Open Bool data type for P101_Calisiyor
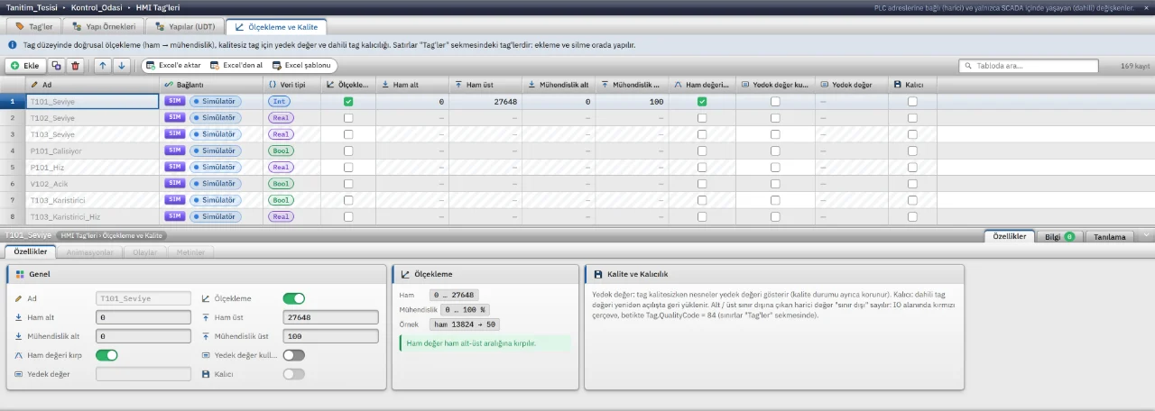The width and height of the screenshot is (1155, 411). (x=281, y=151)
